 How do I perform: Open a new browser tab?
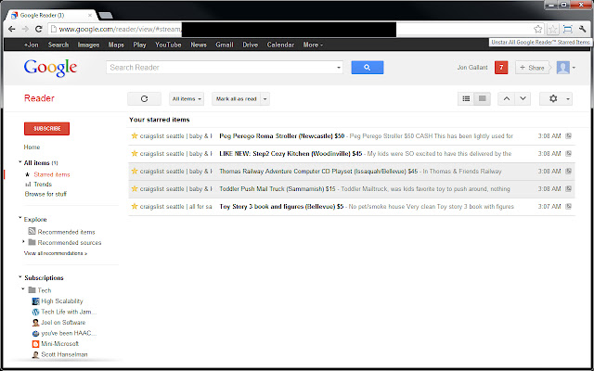[x=105, y=16]
